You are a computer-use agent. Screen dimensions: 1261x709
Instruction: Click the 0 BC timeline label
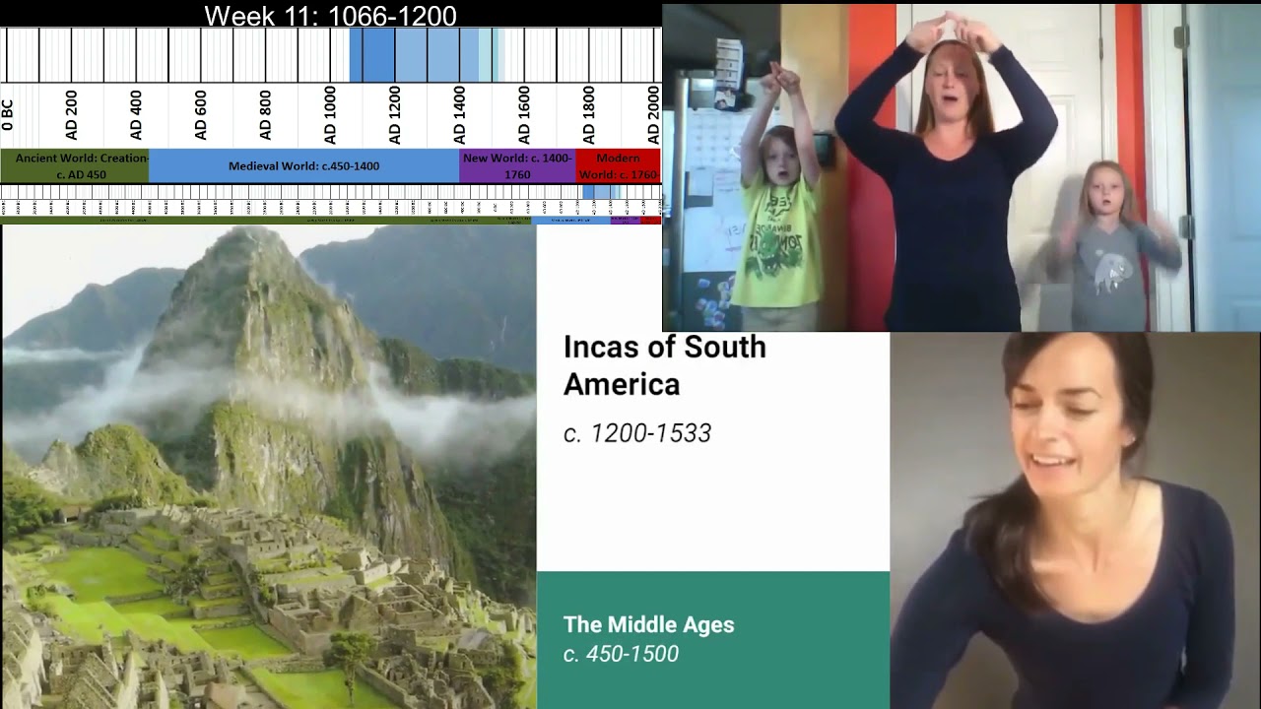coord(8,115)
